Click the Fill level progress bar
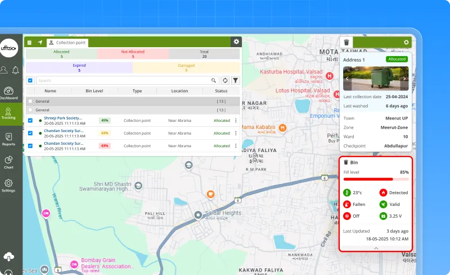The height and width of the screenshot is (275, 450). point(376,179)
